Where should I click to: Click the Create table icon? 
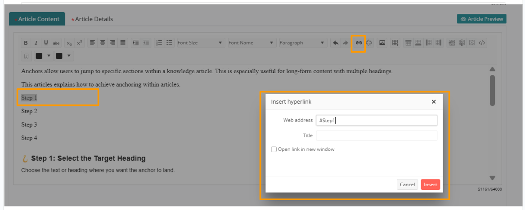(x=395, y=43)
